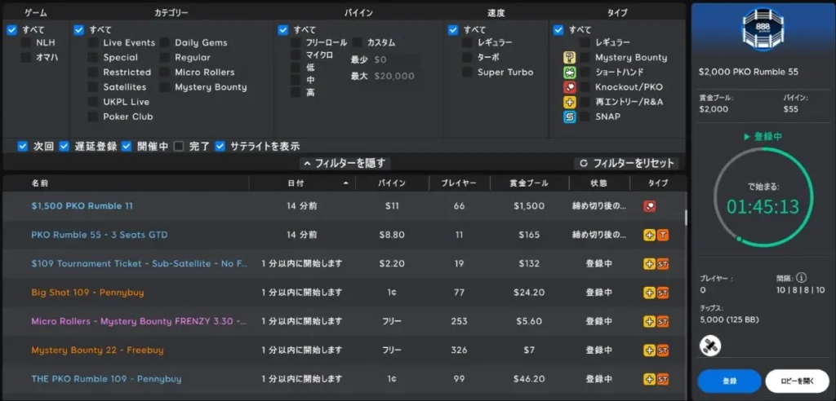Click the satellite icon in tournament details panel
The height and width of the screenshot is (401, 836).
tap(710, 346)
